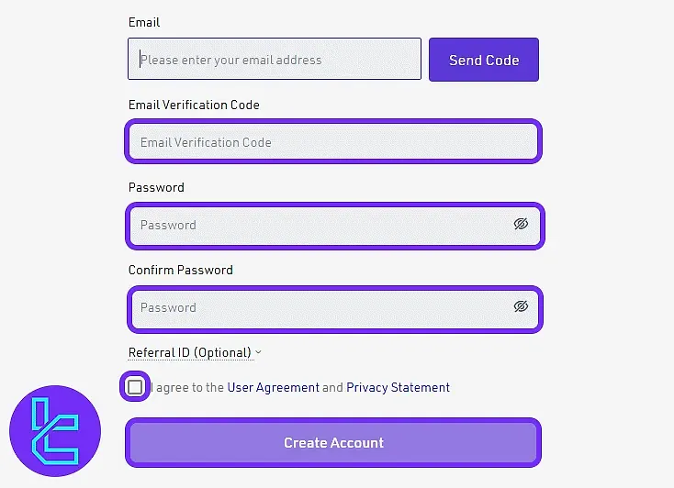674x488 pixels.
Task: Click the Confirm Password label
Action: [x=181, y=270]
